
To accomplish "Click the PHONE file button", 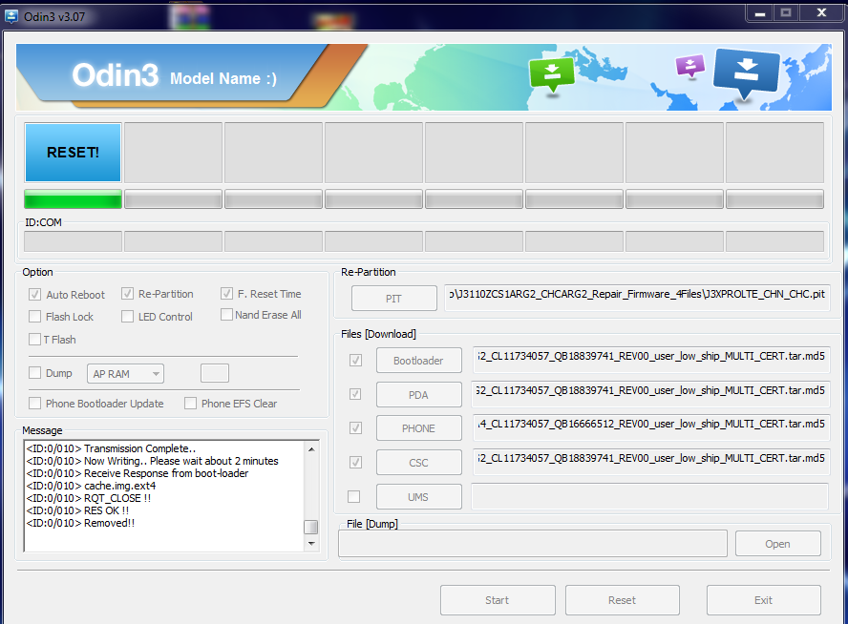I will coord(418,427).
